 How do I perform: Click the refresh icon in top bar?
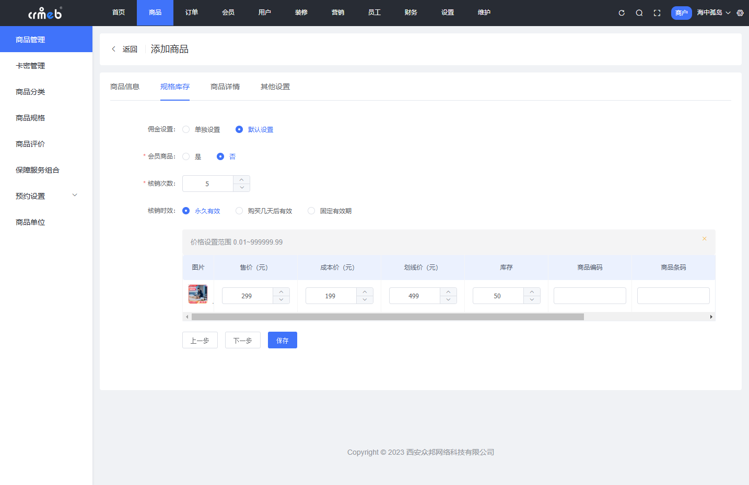(x=622, y=13)
